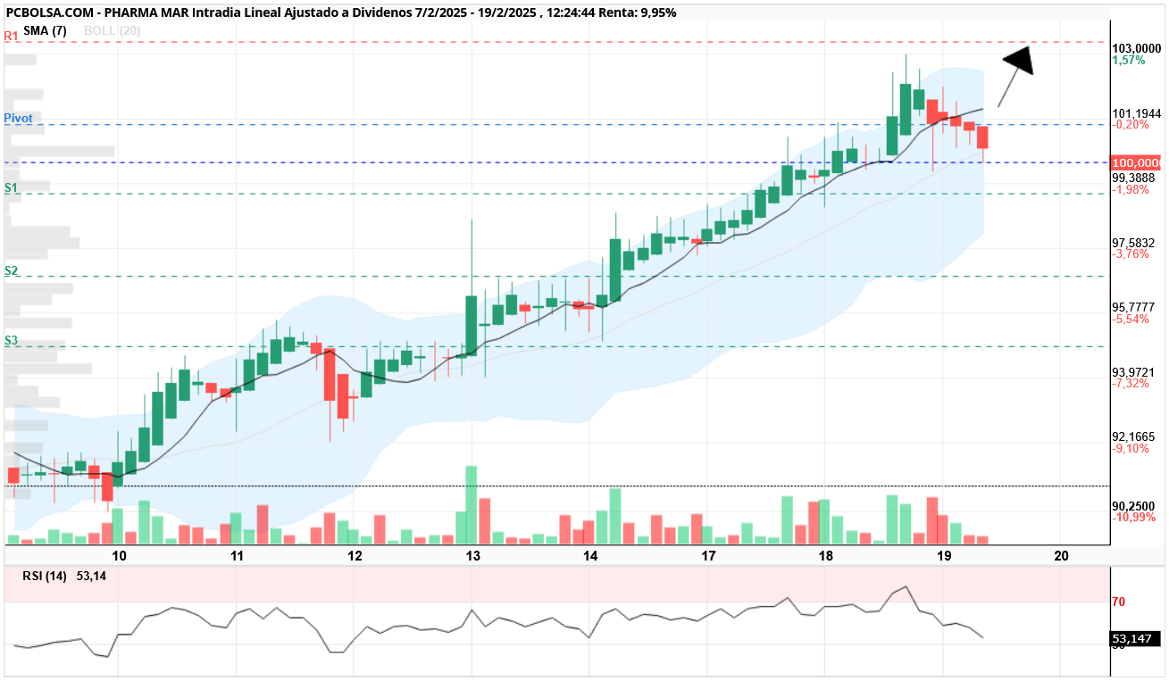This screenshot has width=1169, height=681.
Task: Click date 14 on the time axis
Action: (x=590, y=556)
